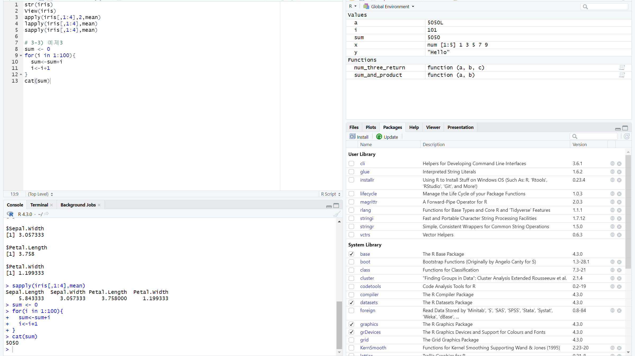Switch to the Plots tab
This screenshot has height=356, width=635.
(370, 127)
